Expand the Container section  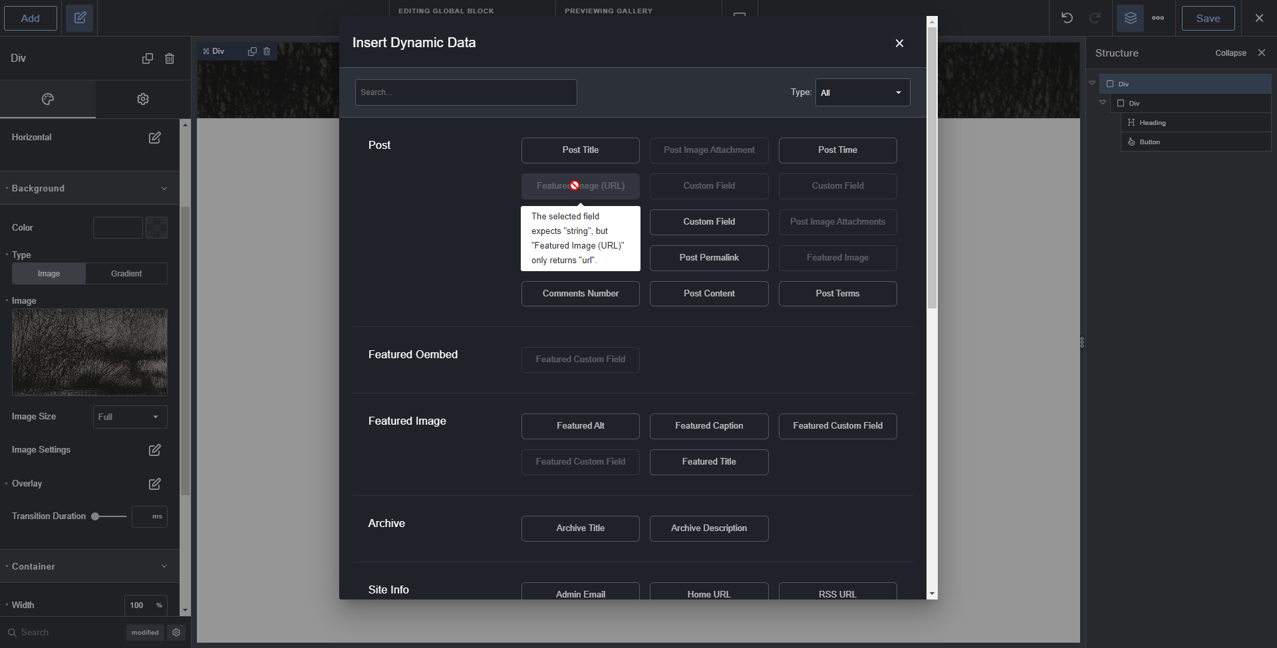pyautogui.click(x=164, y=566)
